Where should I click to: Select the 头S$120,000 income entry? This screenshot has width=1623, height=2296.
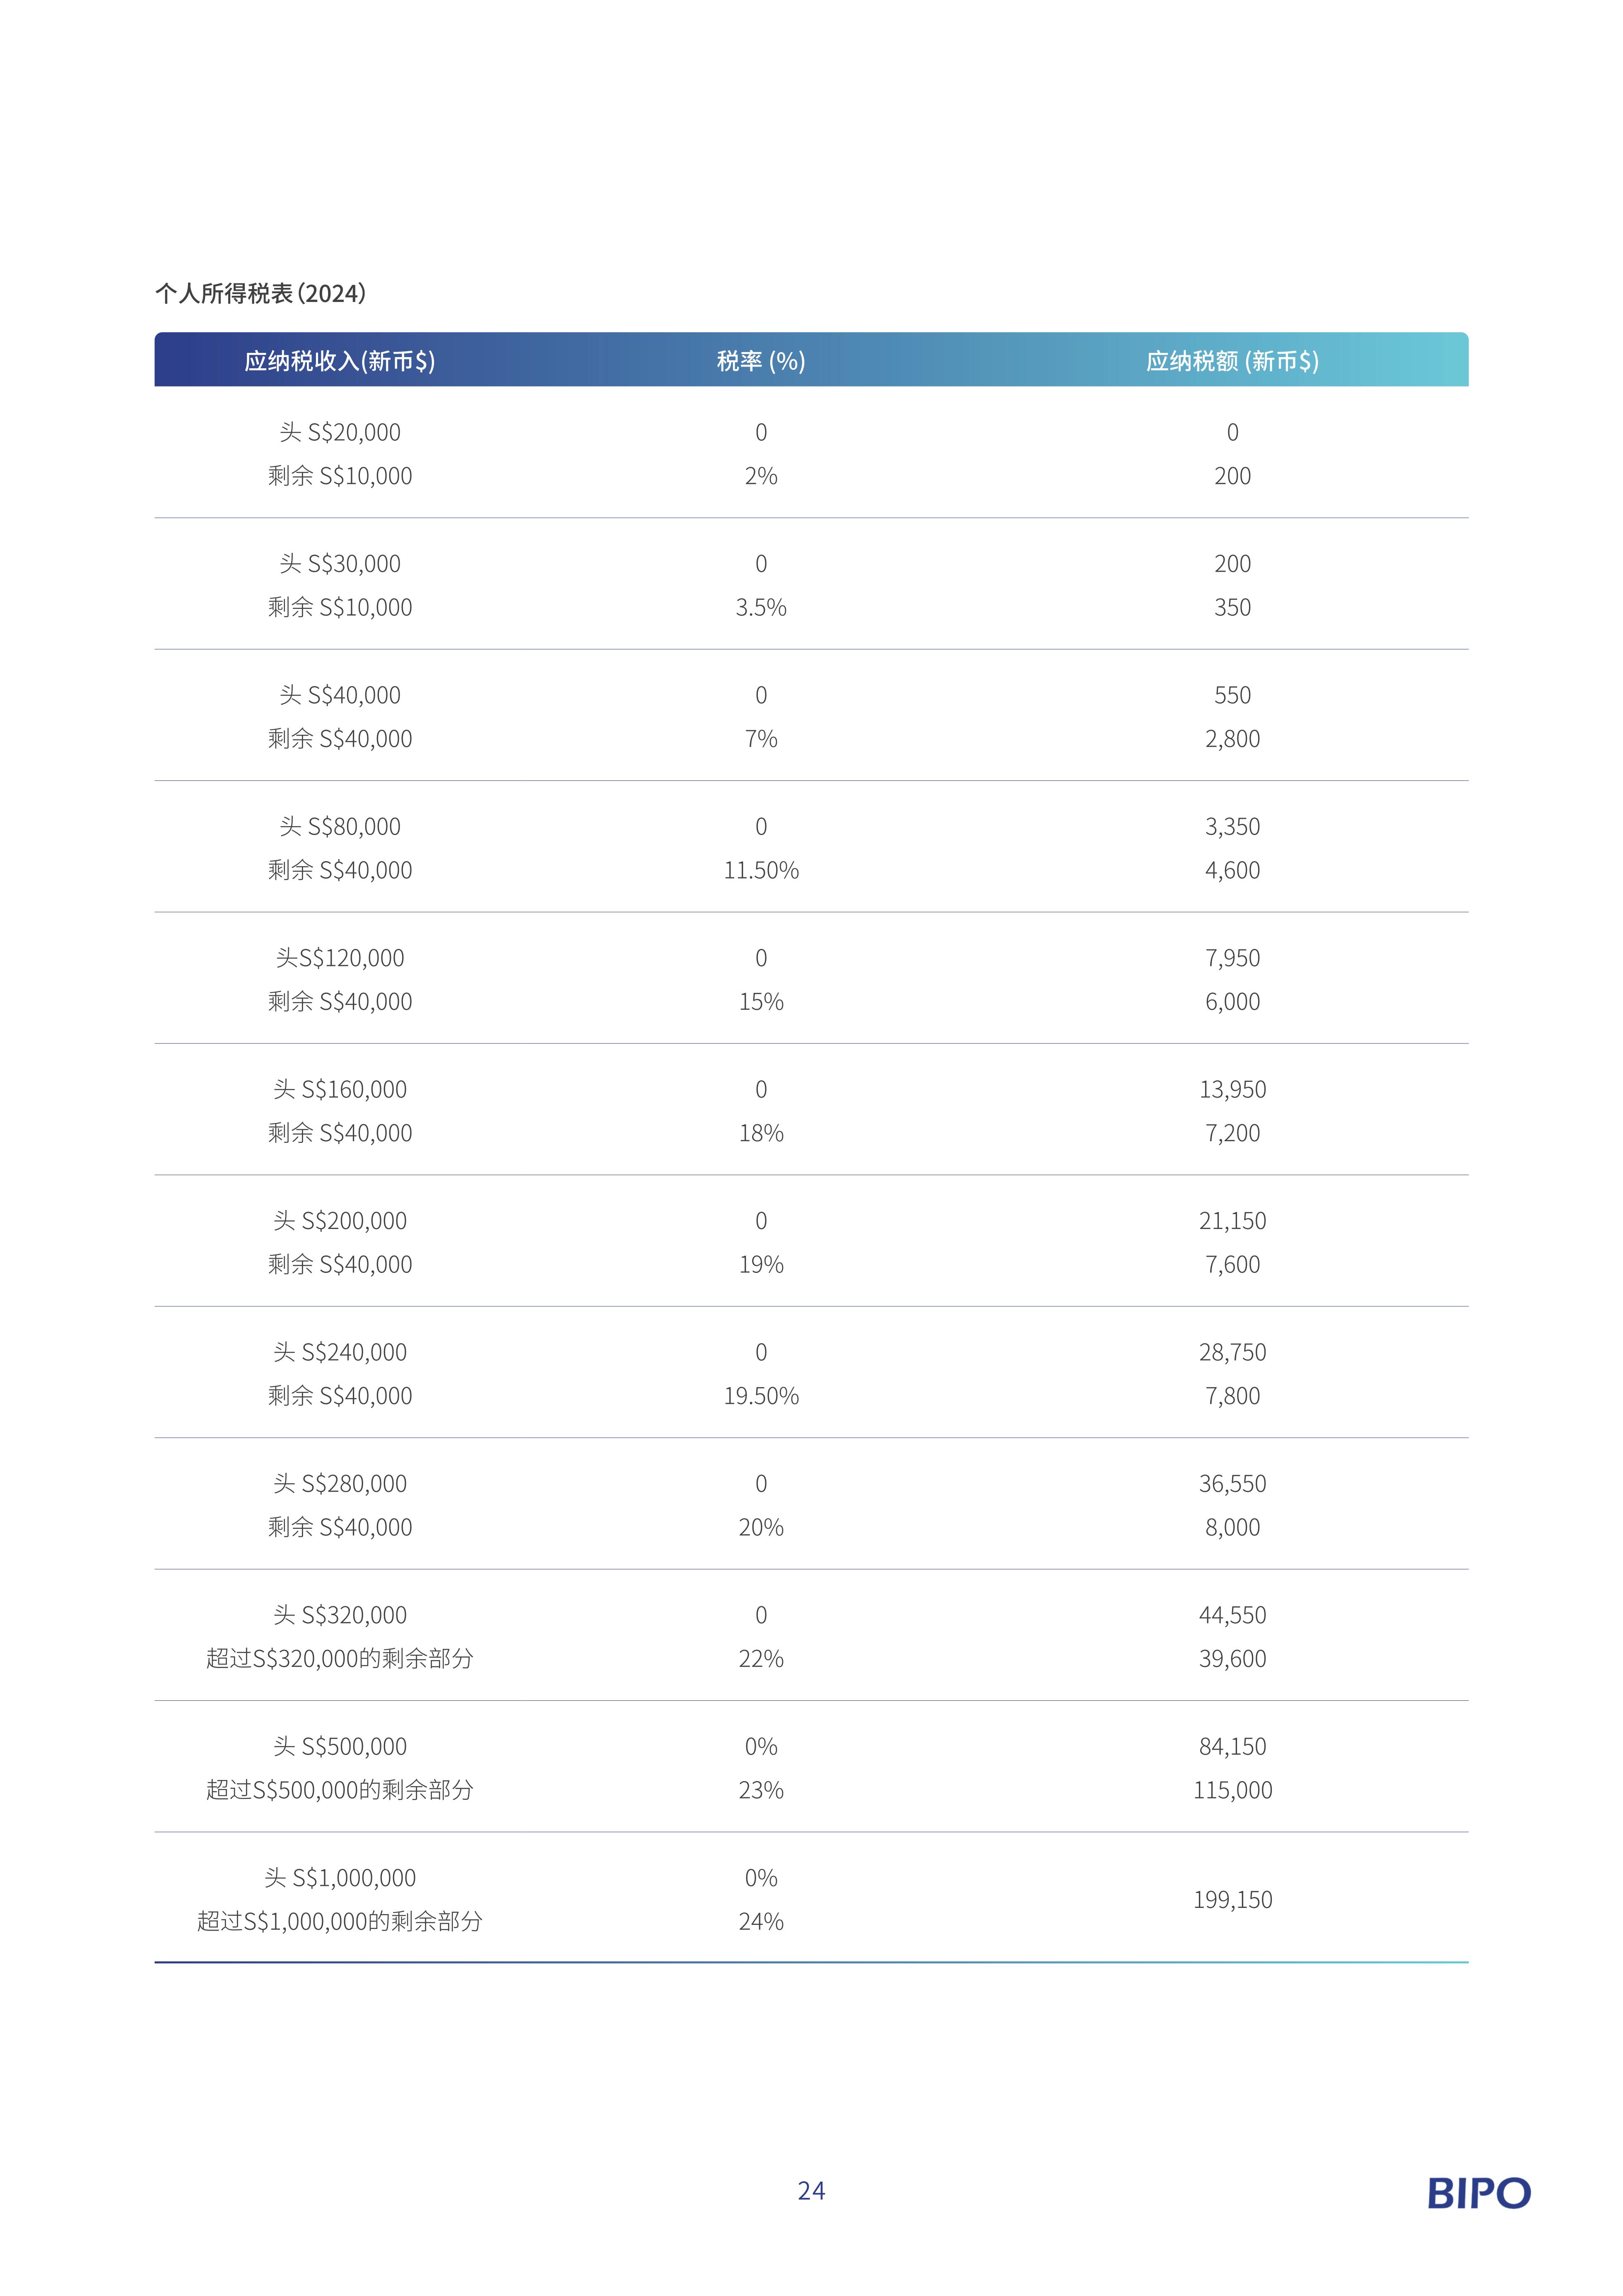(x=340, y=958)
